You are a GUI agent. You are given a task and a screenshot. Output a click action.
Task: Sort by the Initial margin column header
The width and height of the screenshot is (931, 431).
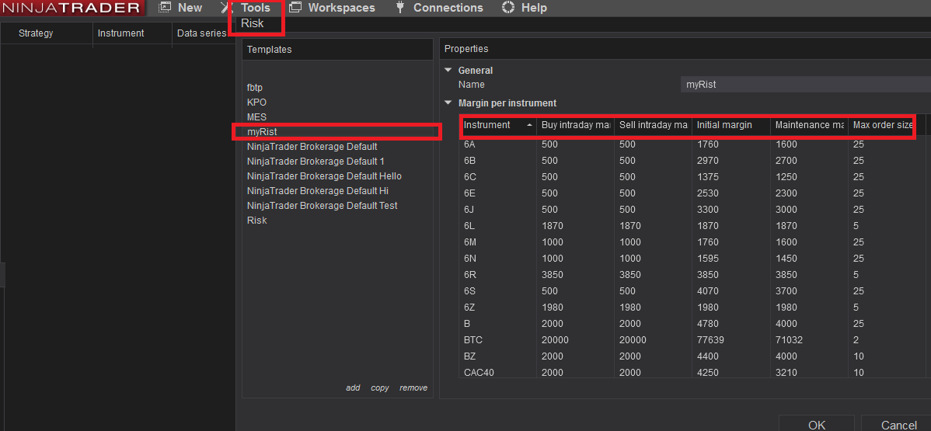click(x=724, y=125)
